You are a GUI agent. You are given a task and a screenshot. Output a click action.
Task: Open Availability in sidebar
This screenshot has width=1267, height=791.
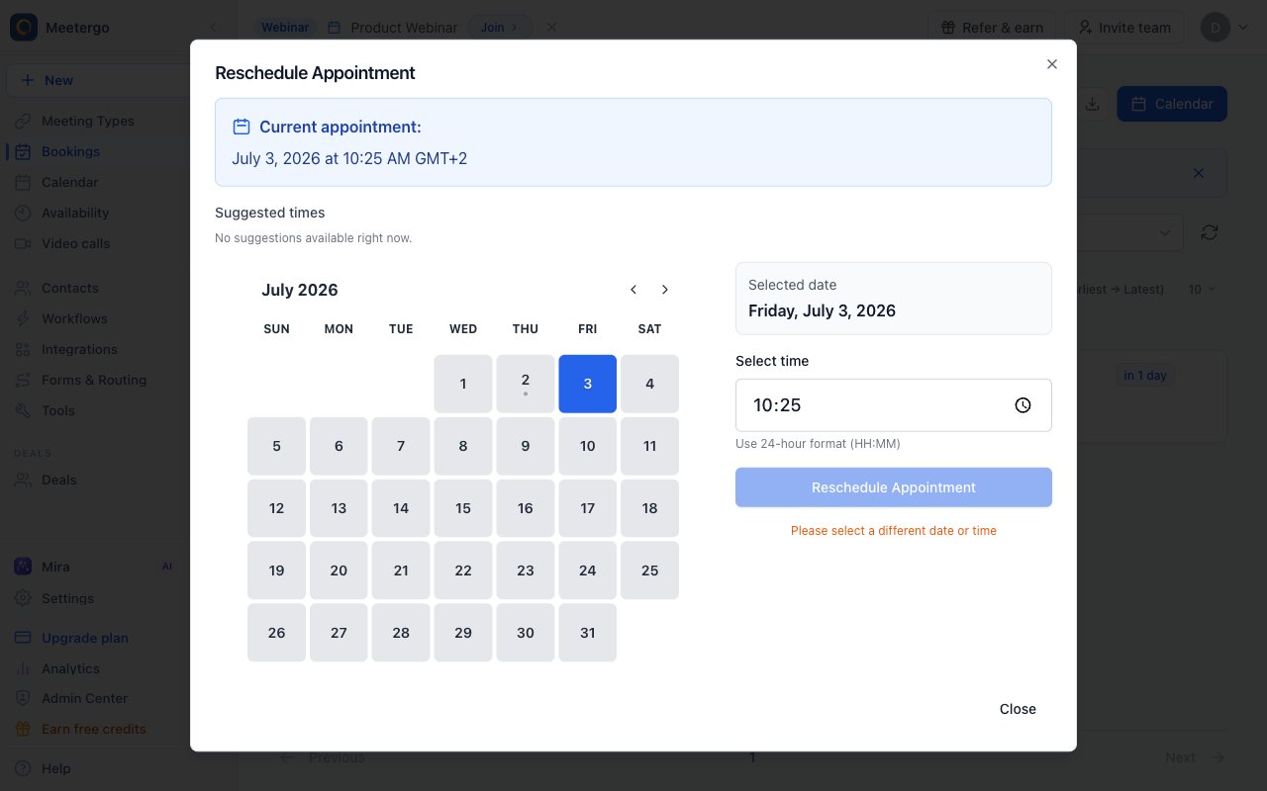tap(75, 213)
